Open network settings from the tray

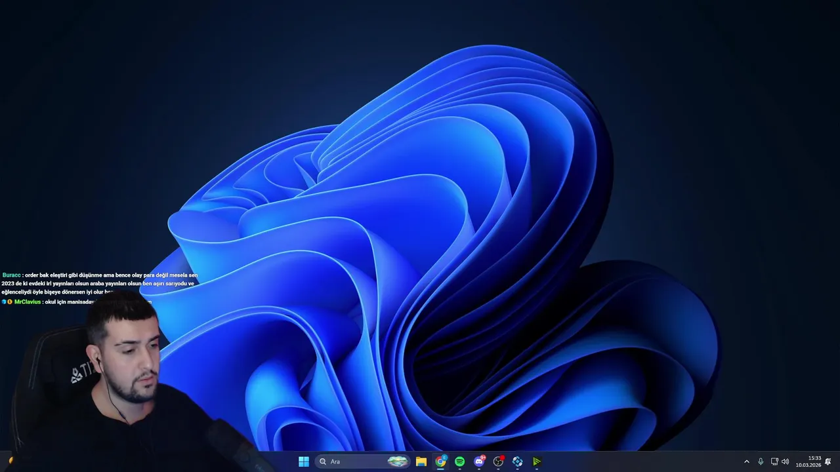(x=774, y=462)
